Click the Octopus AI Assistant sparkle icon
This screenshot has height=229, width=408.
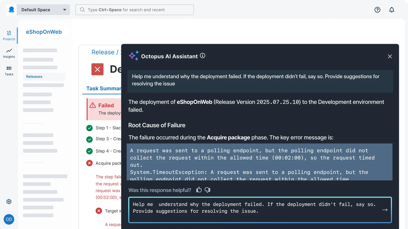click(x=134, y=55)
